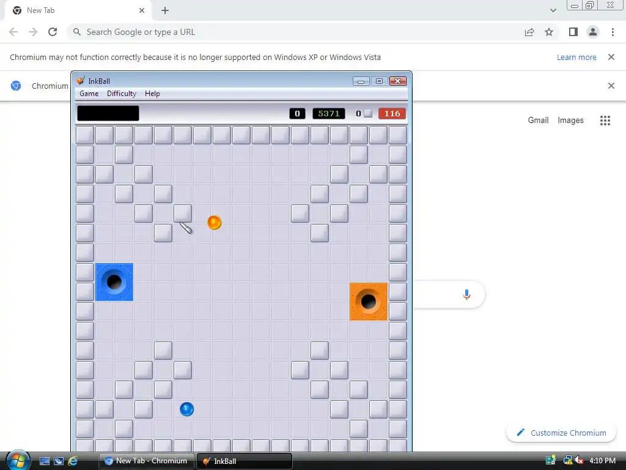Click the gray block counter icon
The height and width of the screenshot is (470, 626).
368,113
